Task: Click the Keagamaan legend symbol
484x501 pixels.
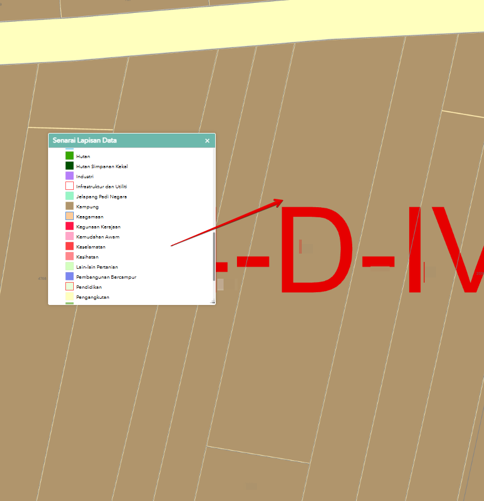Action: click(x=69, y=216)
